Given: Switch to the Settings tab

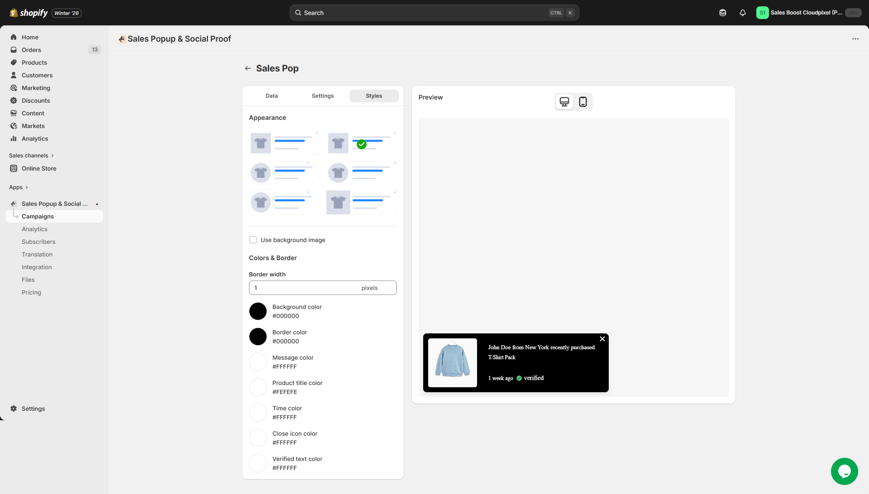Looking at the screenshot, I should [323, 96].
